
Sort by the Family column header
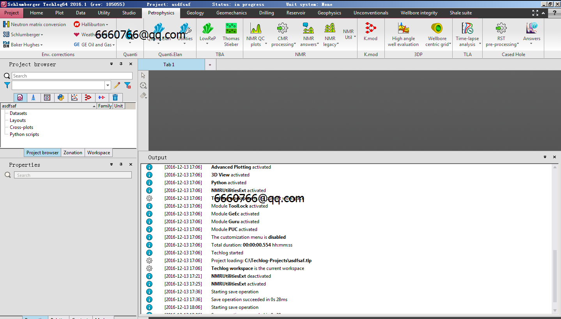point(105,106)
